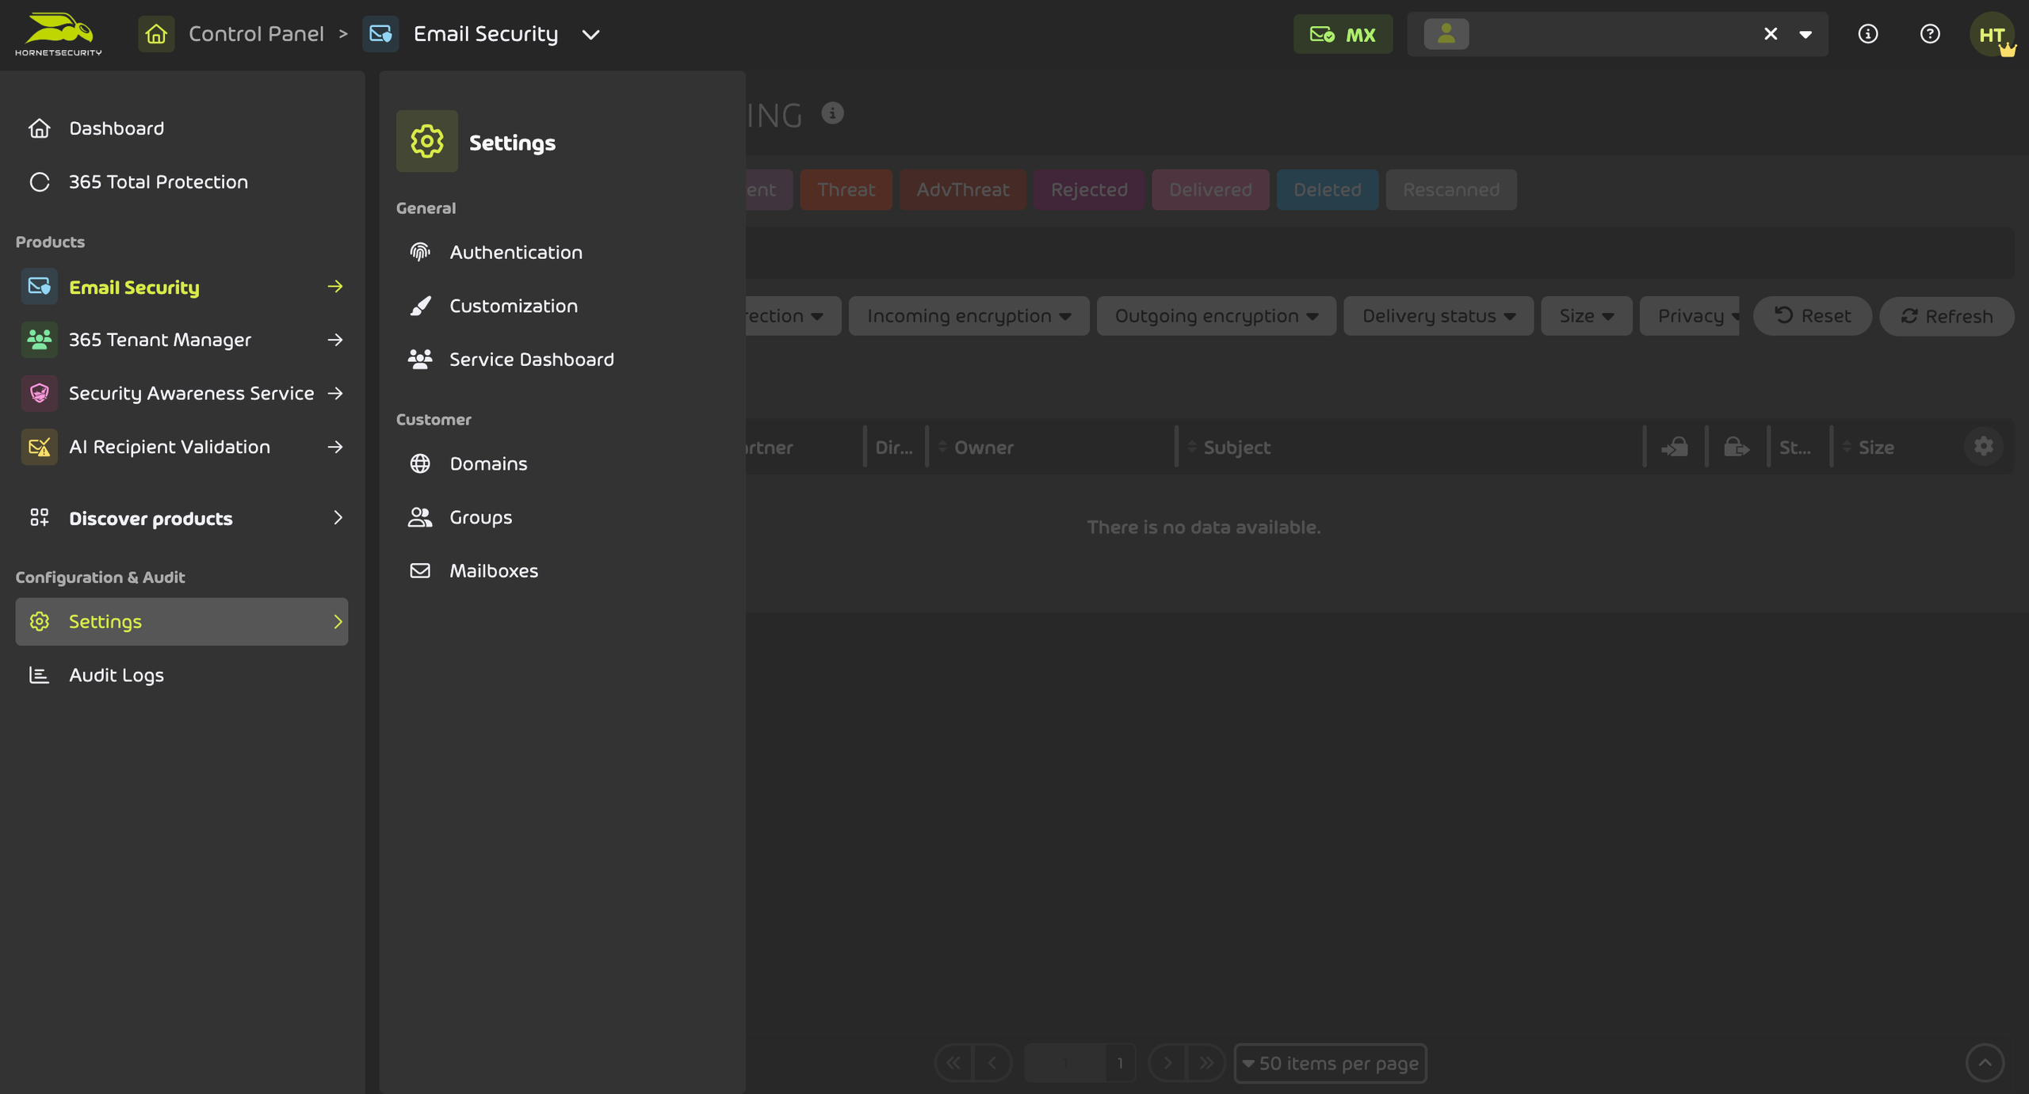The height and width of the screenshot is (1094, 2029).
Task: Click the Dashboard house icon
Action: point(39,128)
